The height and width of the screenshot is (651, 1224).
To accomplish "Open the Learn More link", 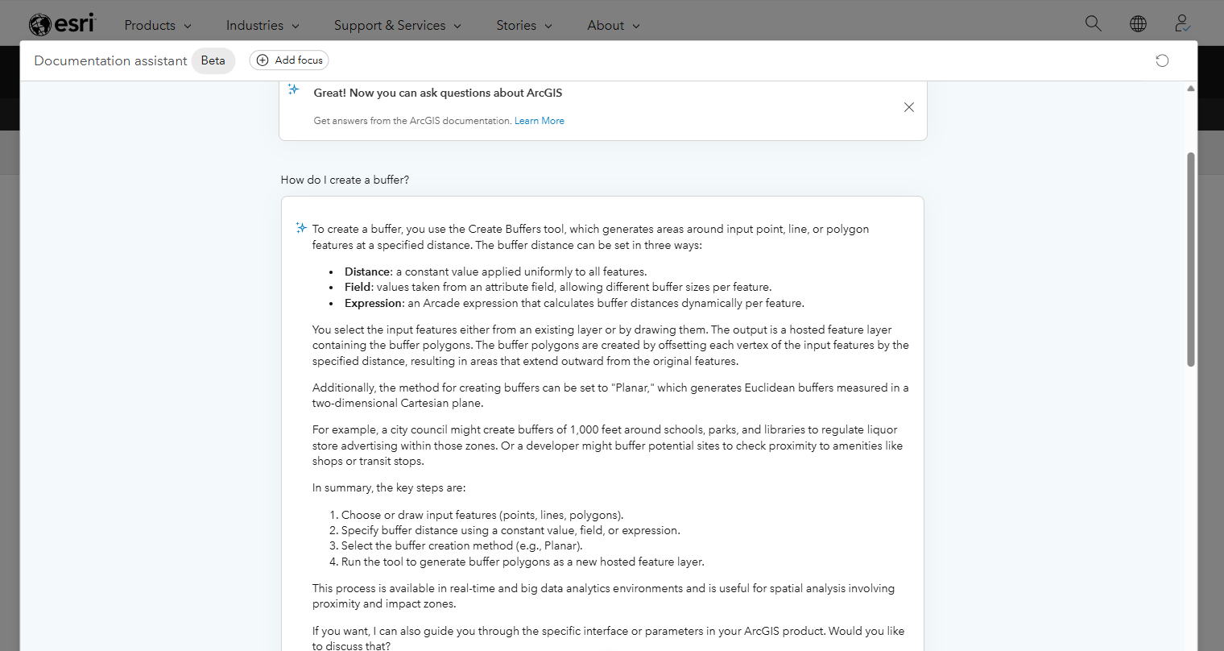I will tap(540, 121).
